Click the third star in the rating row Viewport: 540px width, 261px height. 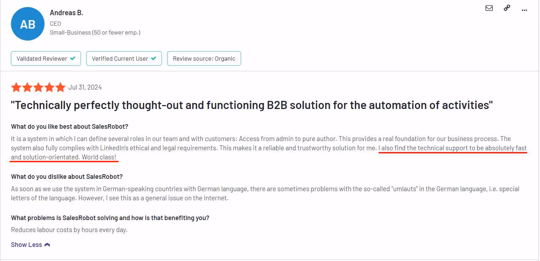pyautogui.click(x=38, y=87)
